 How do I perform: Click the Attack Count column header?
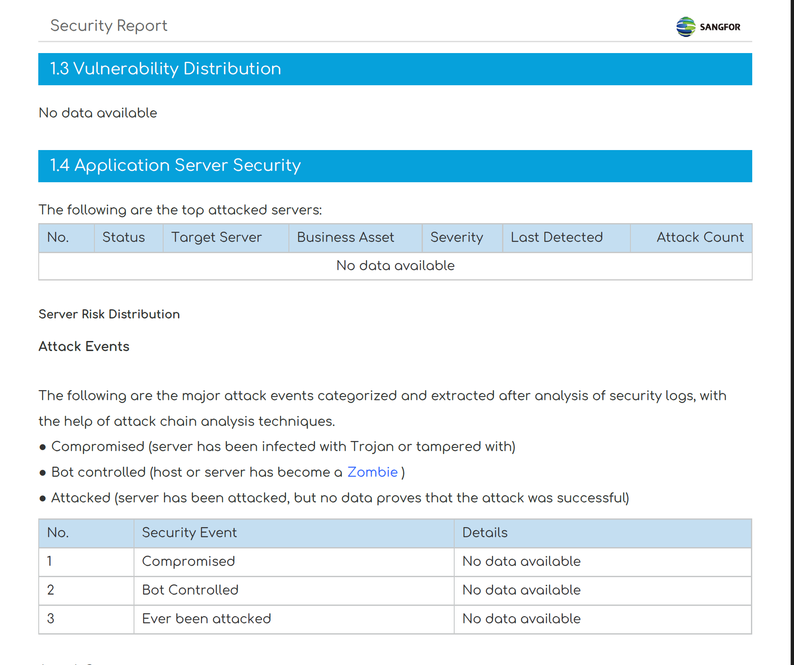(700, 237)
